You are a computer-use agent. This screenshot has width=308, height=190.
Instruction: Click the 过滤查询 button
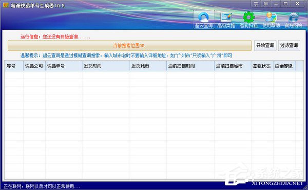pyautogui.click(x=289, y=45)
